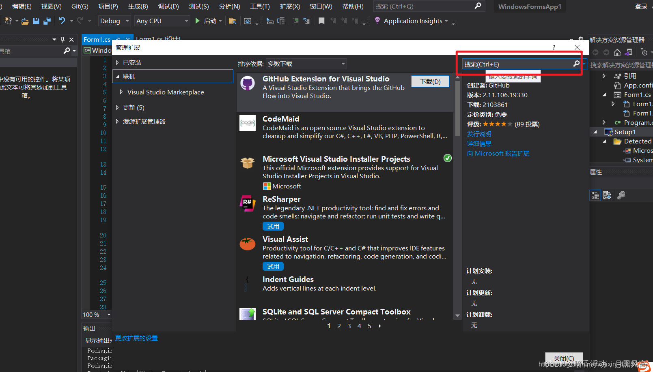The width and height of the screenshot is (653, 372).
Task: Click the help question mark in the dialog title
Action: tap(554, 47)
